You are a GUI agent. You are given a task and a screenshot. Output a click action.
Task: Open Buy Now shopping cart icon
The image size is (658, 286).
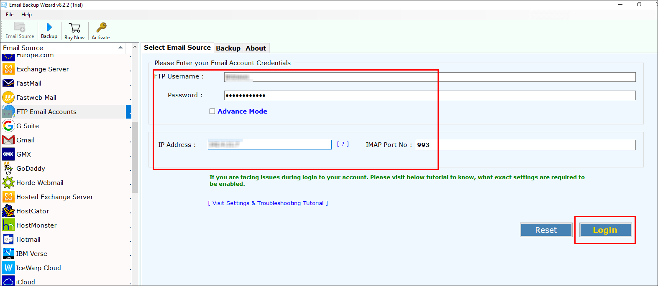point(75,28)
